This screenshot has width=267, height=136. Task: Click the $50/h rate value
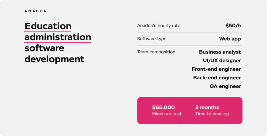coord(233,26)
